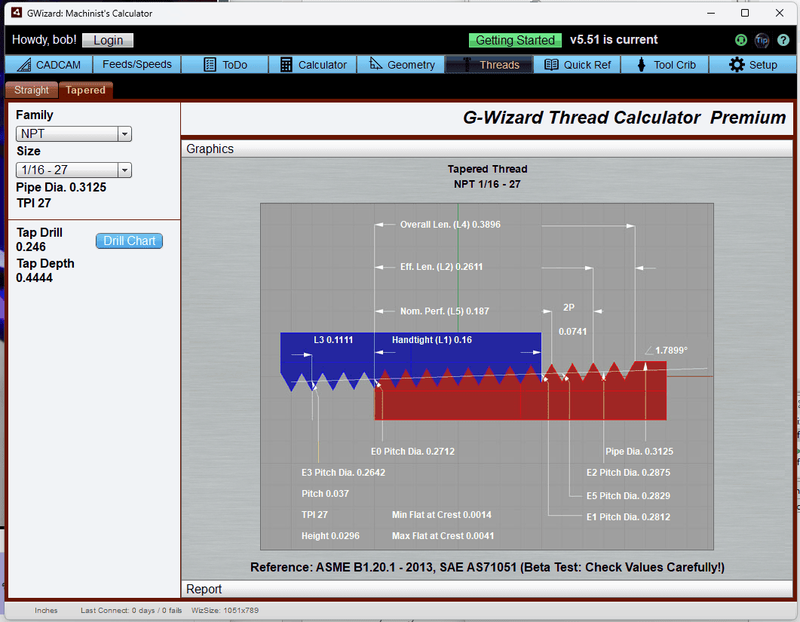800x622 pixels.
Task: Click the CADCAM triangle ruler icon
Action: point(23,65)
